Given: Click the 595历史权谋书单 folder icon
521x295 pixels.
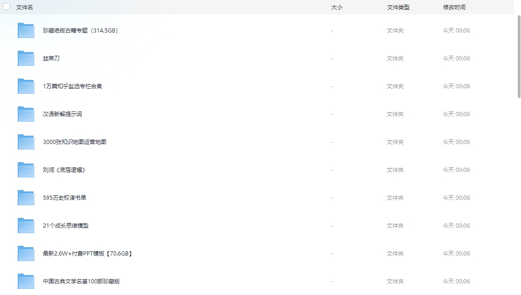Looking at the screenshot, I should click(26, 198).
